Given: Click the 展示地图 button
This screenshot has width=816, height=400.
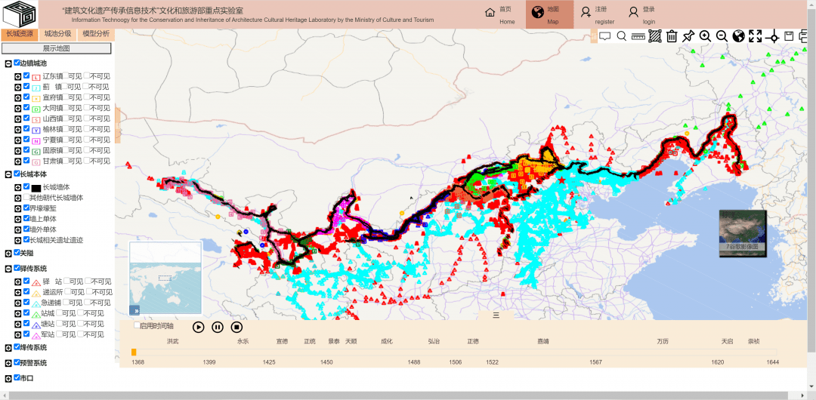Looking at the screenshot, I should [57, 48].
